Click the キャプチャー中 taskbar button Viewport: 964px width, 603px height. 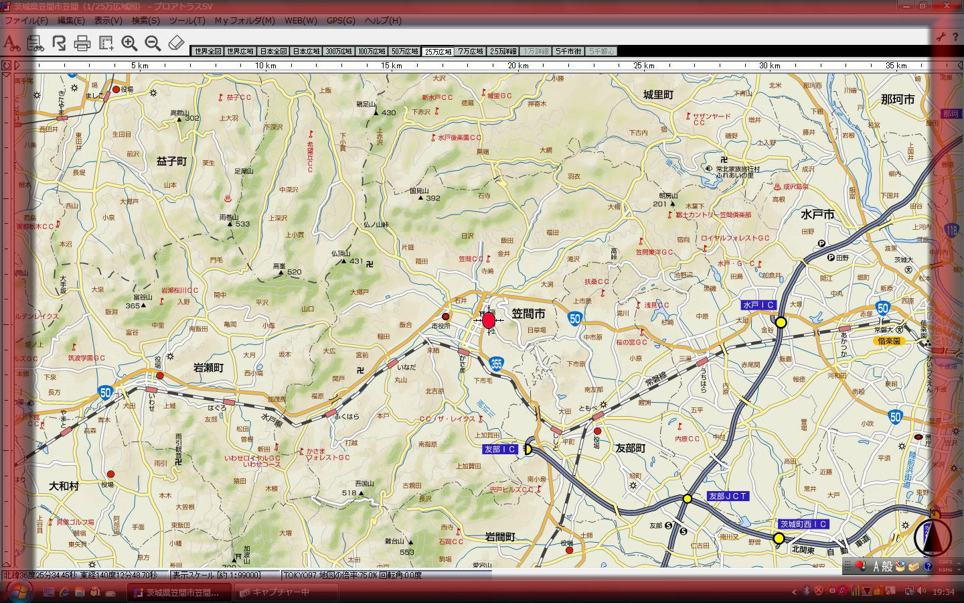point(274,592)
